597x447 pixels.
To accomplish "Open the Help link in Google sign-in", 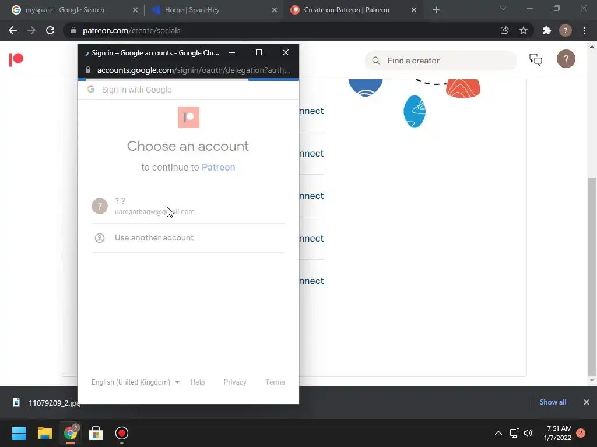I will [198, 382].
